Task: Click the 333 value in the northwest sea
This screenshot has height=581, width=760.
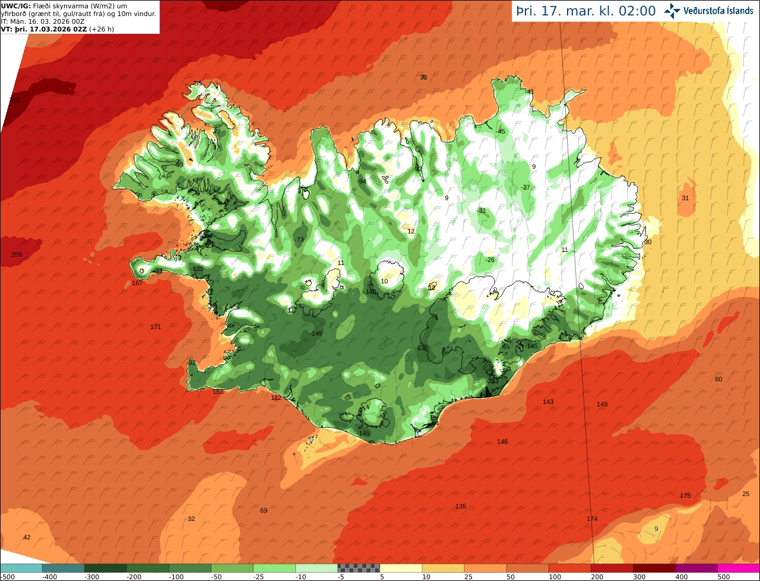Action: click(x=14, y=100)
